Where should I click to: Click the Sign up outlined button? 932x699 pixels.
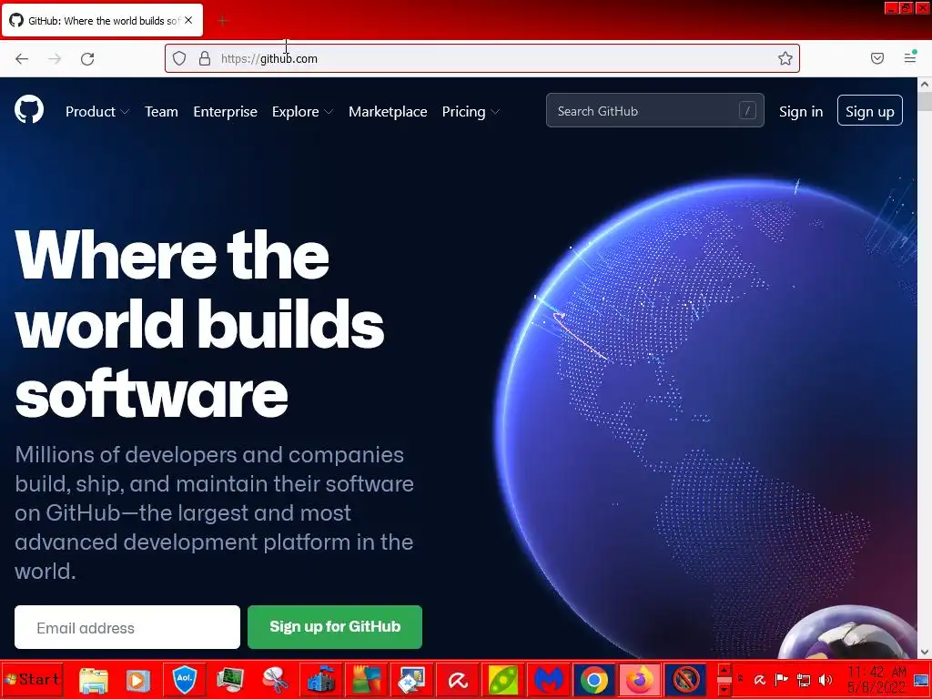869,110
